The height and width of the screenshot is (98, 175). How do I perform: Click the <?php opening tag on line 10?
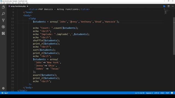[x=32, y=19]
